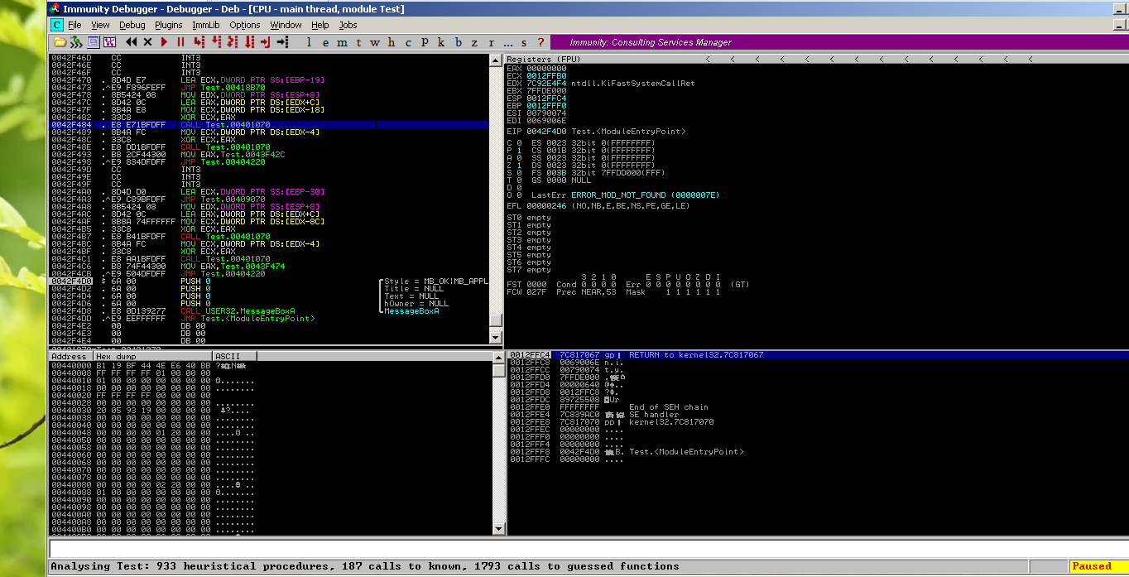Select EIP register value 0042F4D0
1129x577 pixels.
546,132
